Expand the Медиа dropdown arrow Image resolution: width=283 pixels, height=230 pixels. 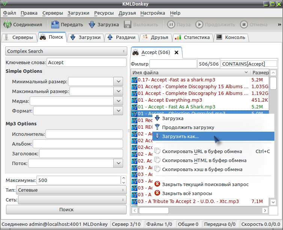pos(118,101)
